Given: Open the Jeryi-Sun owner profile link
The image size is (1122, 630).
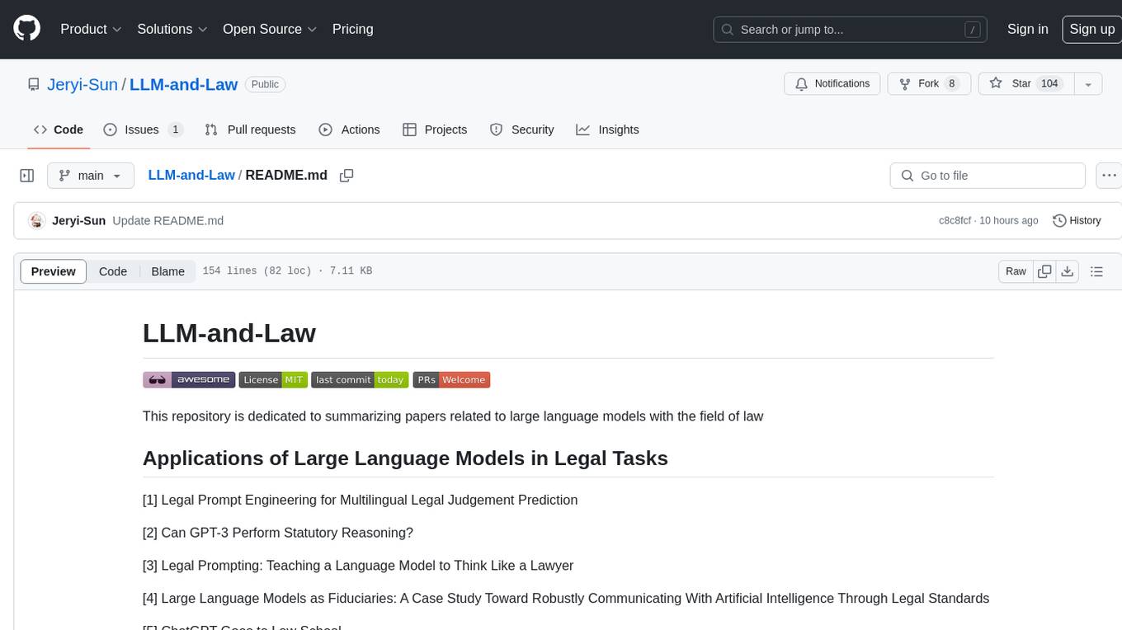Looking at the screenshot, I should click(82, 85).
